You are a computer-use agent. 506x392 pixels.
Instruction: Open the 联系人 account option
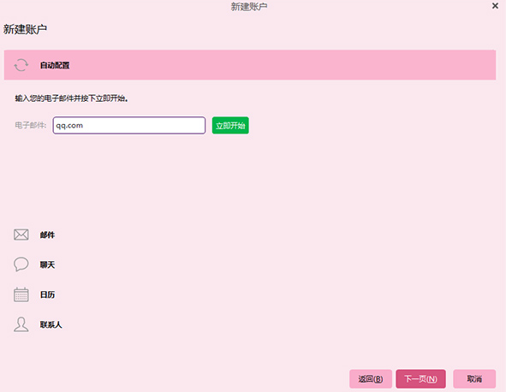tap(51, 324)
